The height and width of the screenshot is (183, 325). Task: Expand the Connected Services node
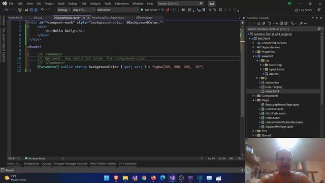point(253,43)
